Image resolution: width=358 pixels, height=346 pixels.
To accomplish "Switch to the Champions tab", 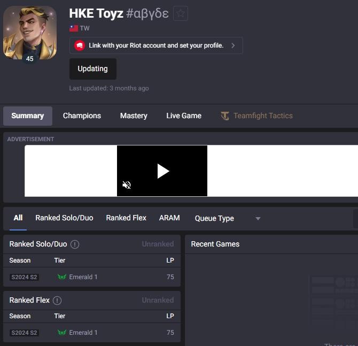I will tap(82, 116).
